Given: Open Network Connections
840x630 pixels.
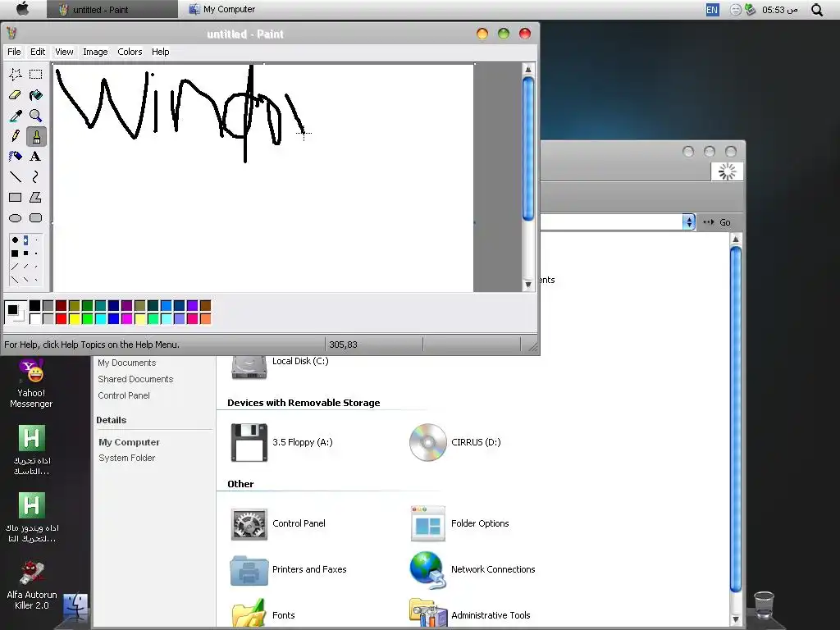Looking at the screenshot, I should [472, 569].
